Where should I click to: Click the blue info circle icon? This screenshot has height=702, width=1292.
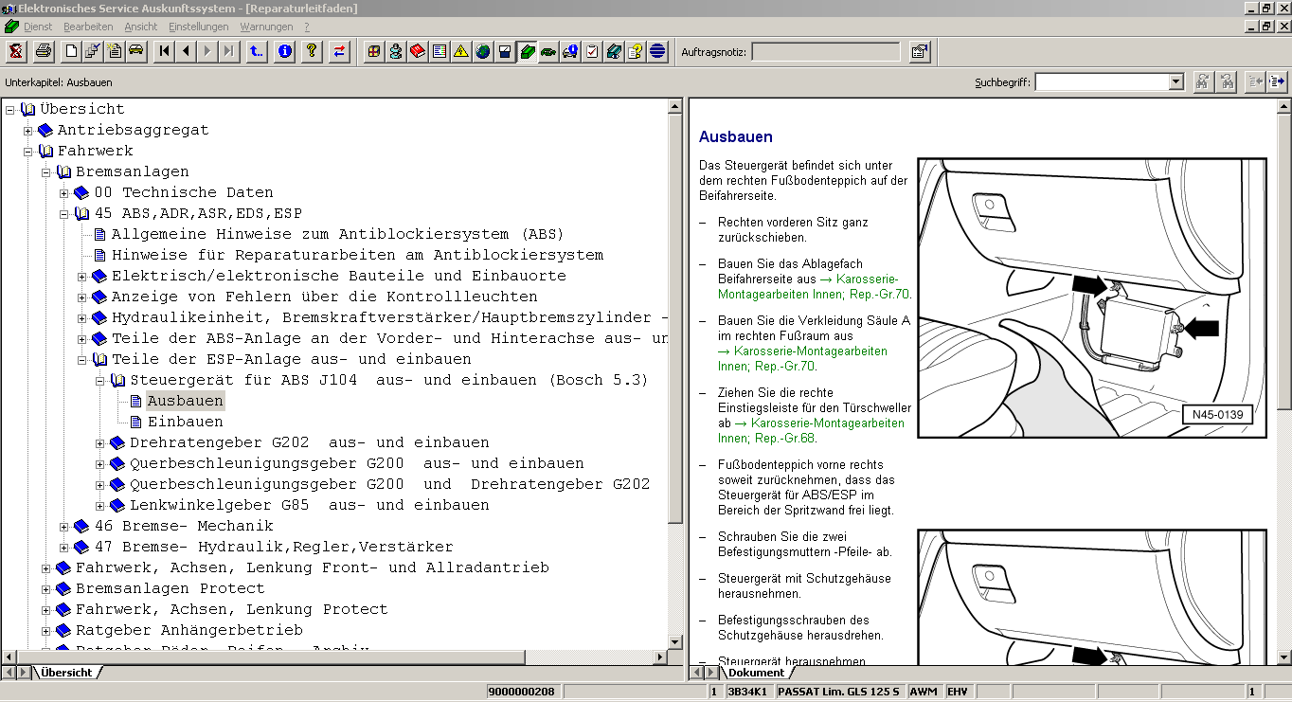point(284,51)
